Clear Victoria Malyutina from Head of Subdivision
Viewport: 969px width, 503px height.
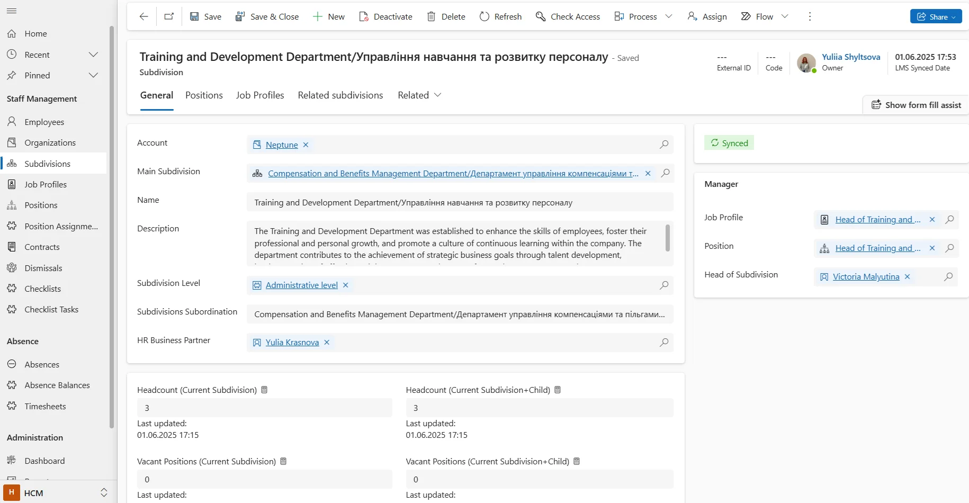click(907, 277)
